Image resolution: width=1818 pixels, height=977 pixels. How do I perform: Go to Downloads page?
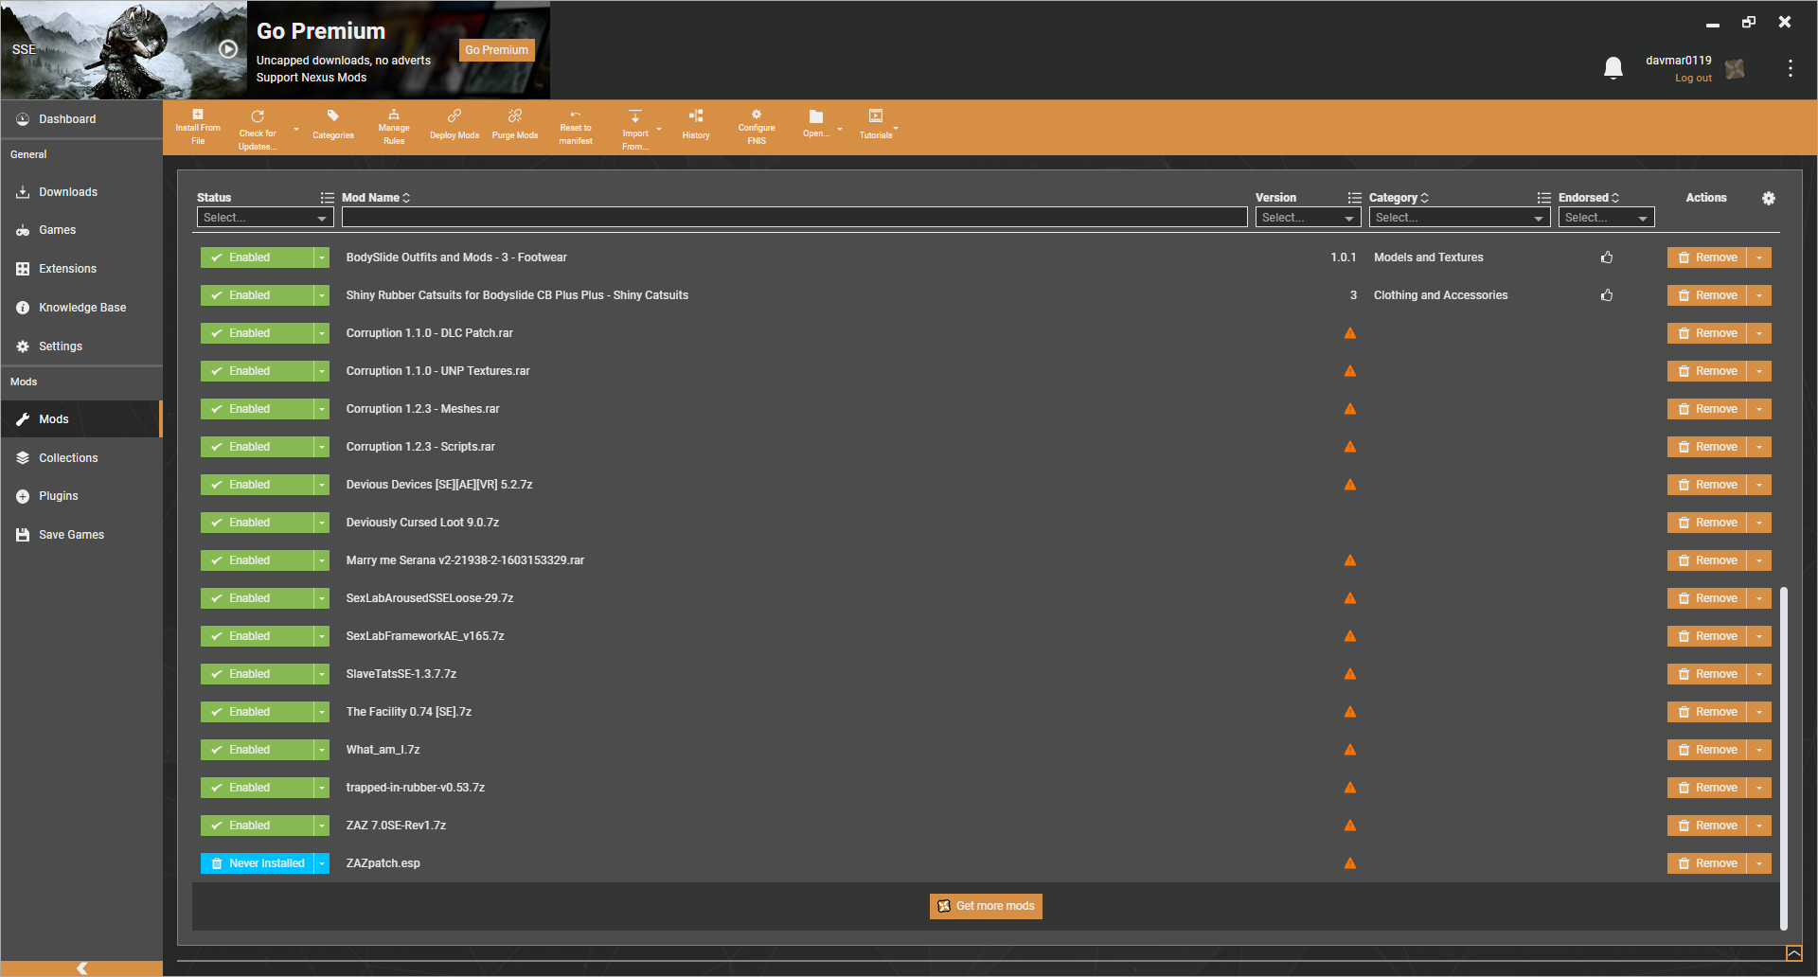coord(81,192)
